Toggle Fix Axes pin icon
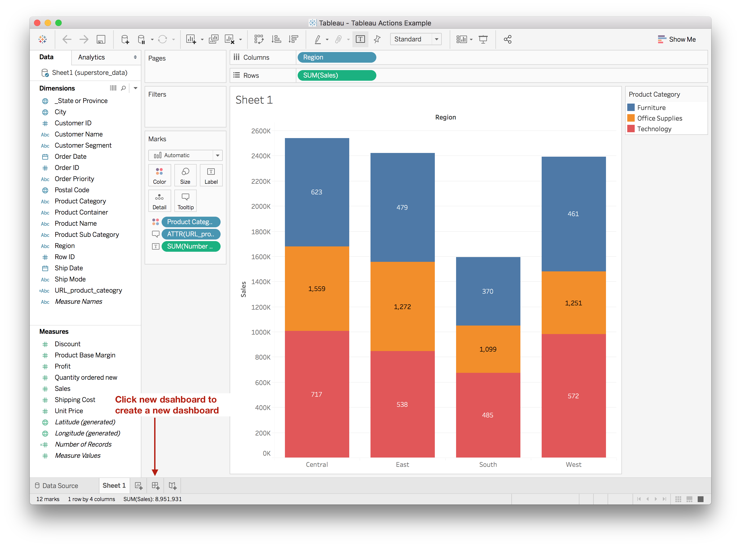 (377, 39)
